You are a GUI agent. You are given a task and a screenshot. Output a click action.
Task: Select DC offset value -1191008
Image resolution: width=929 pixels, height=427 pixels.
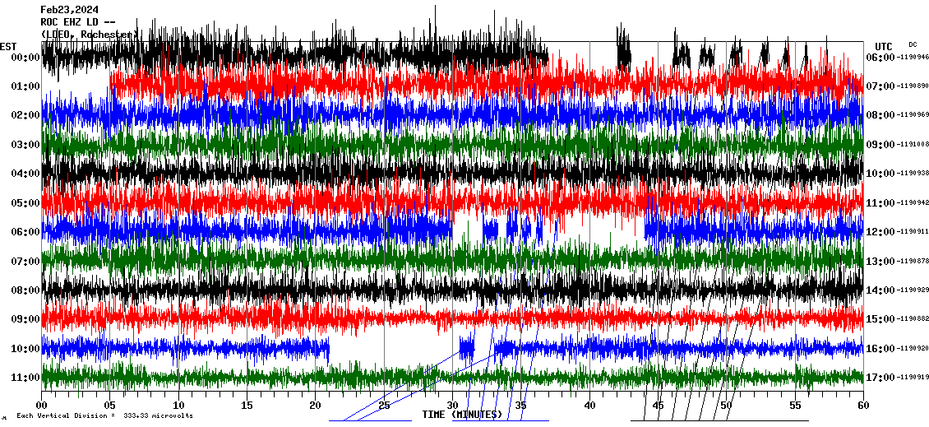[912, 145]
